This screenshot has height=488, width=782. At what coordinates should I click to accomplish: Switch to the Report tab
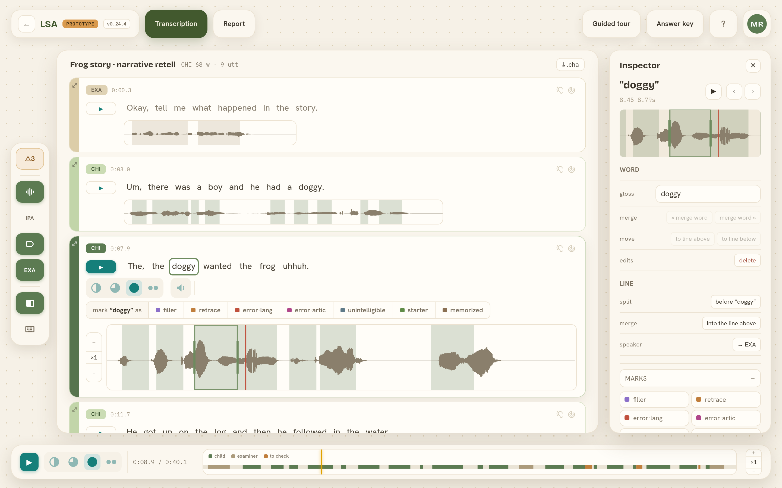click(234, 24)
